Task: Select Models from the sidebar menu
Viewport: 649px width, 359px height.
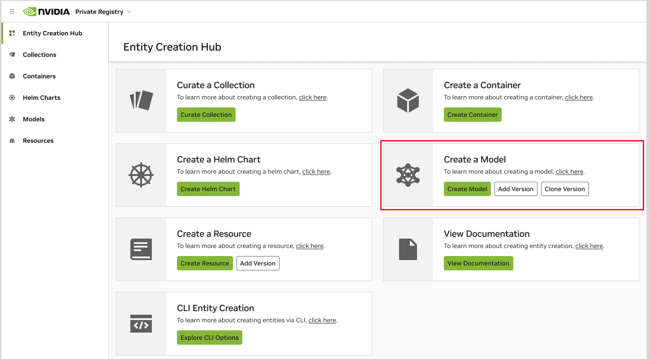Action: (34, 119)
